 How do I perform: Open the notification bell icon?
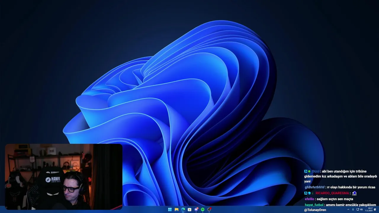click(375, 209)
